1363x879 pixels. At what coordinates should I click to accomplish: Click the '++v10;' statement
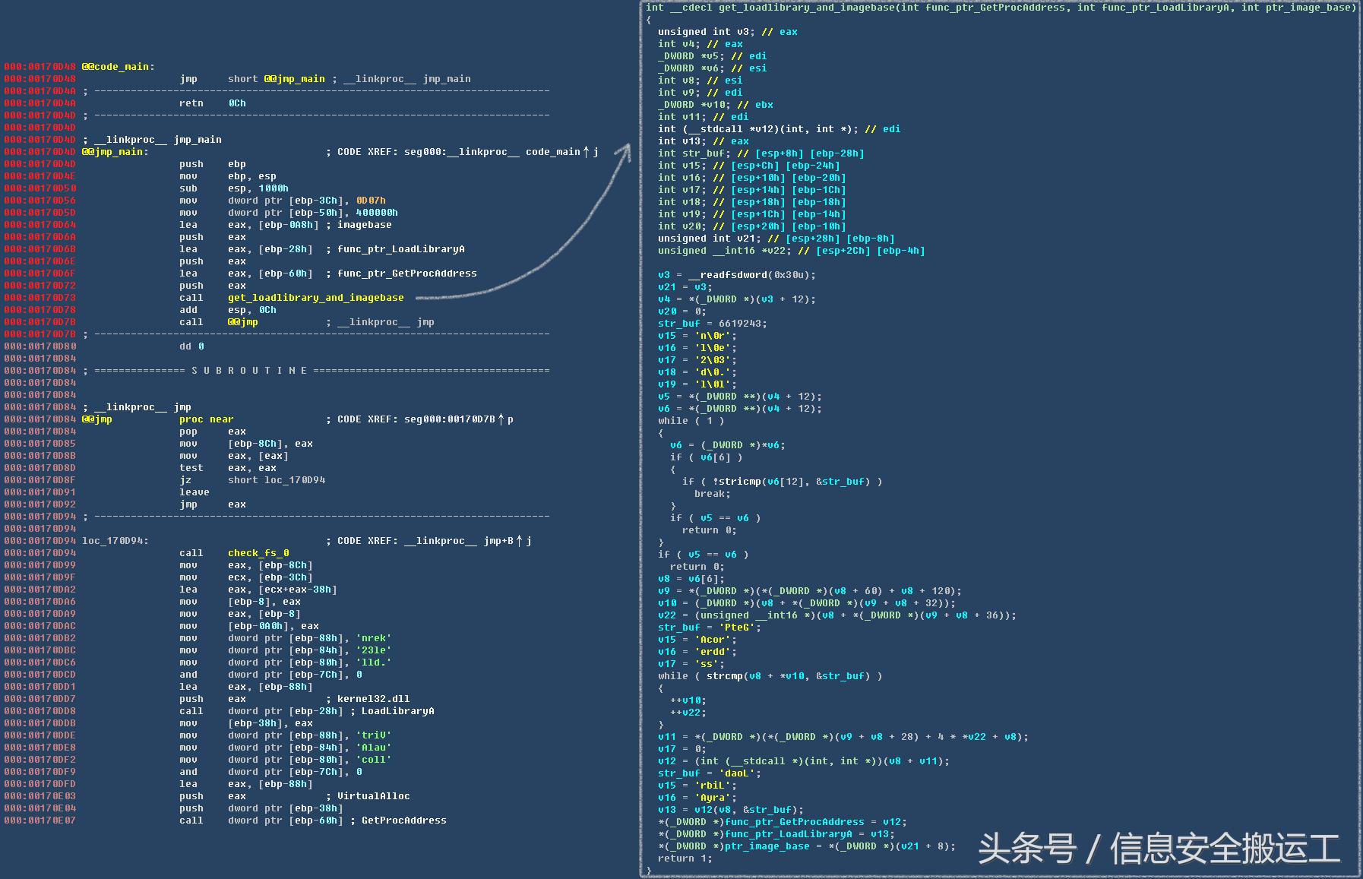coord(688,700)
